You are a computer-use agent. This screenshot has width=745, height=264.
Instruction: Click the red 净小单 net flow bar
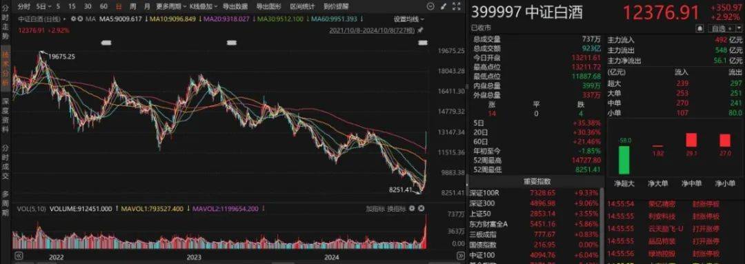724,141
